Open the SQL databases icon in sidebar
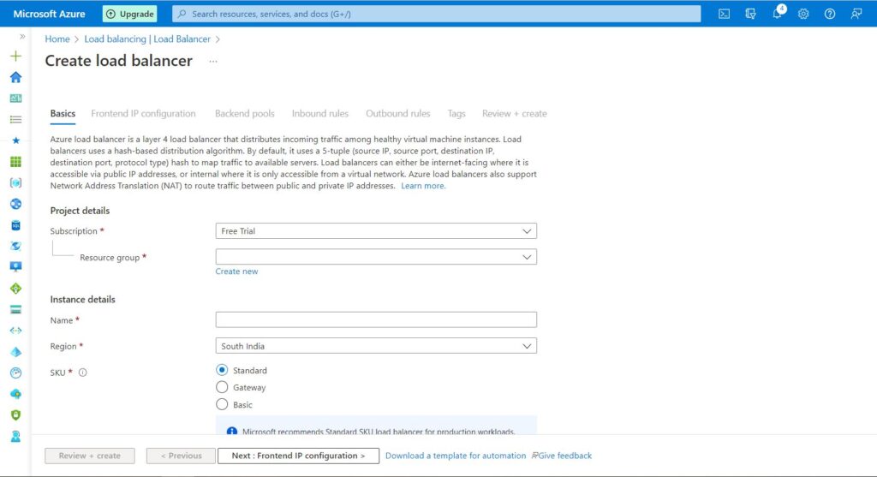This screenshot has width=877, height=477. click(x=15, y=225)
